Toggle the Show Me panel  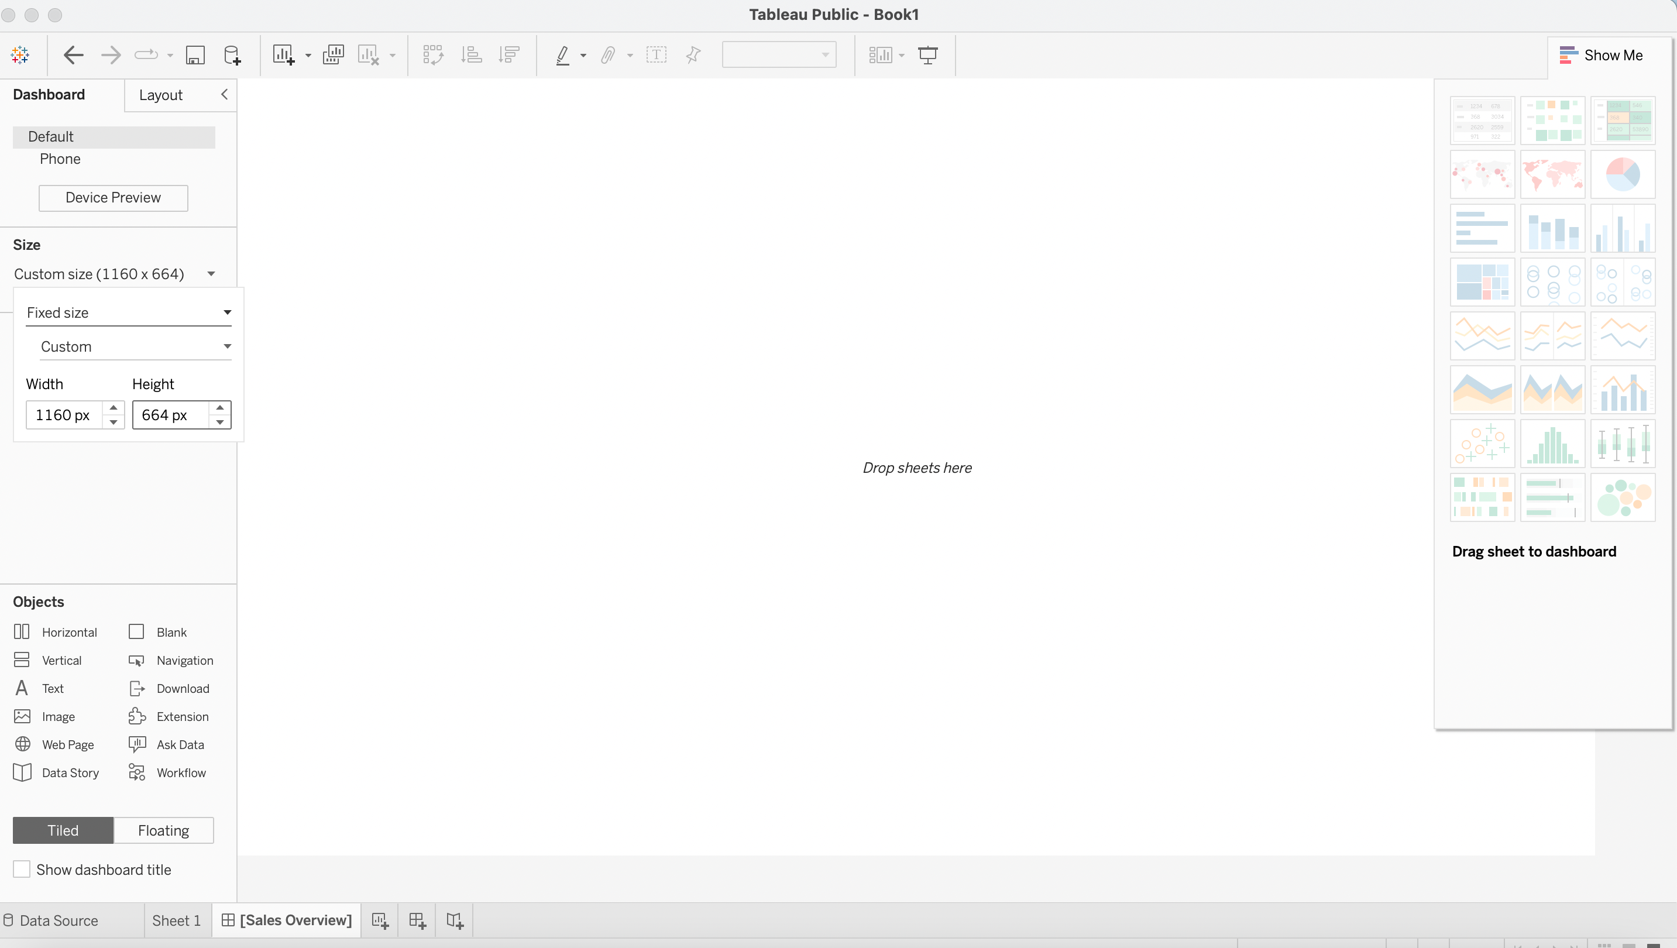pos(1602,56)
